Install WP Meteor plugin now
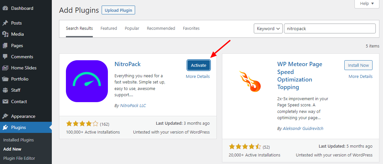The height and width of the screenshot is (164, 383). click(358, 65)
